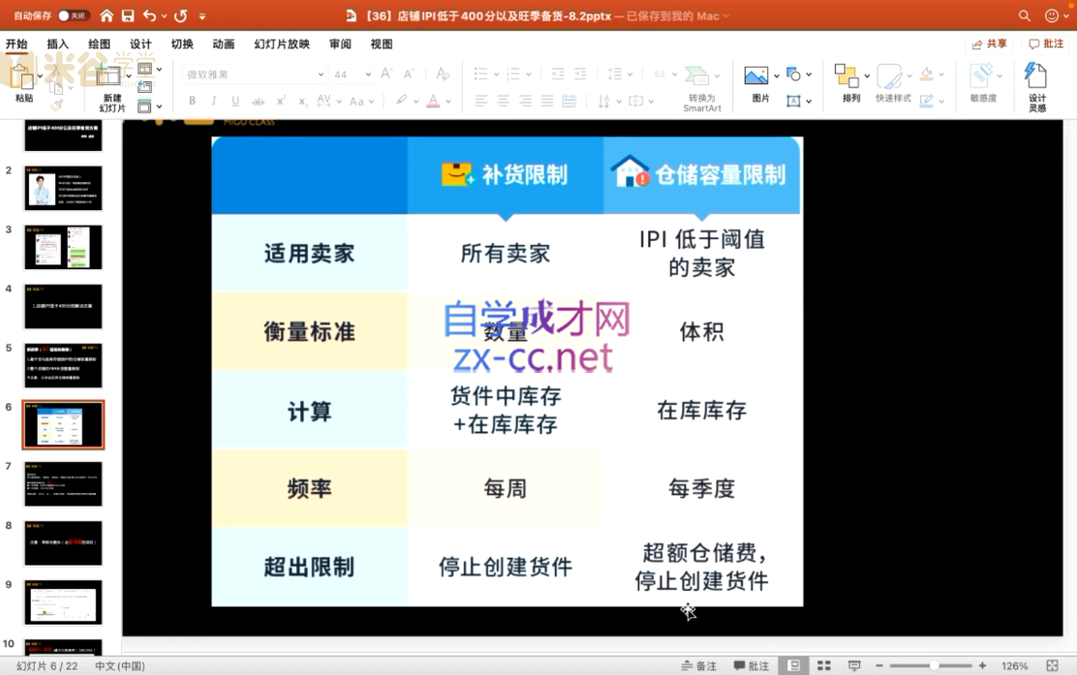Open the 微软雅黑 font dropdown
Viewport: 1077px width, 675px height.
coord(320,74)
